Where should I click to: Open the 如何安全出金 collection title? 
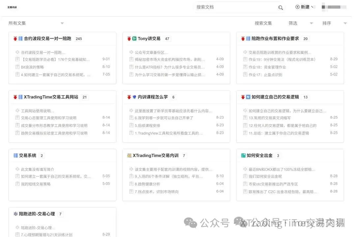[x=259, y=156]
